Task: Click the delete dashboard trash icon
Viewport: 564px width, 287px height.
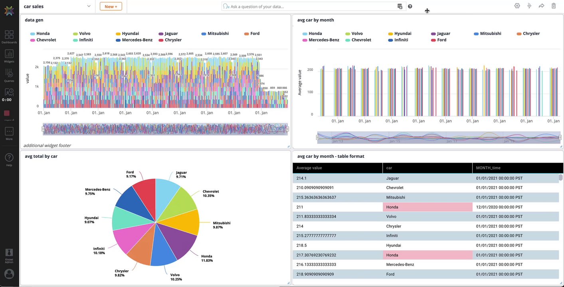Action: (x=554, y=6)
